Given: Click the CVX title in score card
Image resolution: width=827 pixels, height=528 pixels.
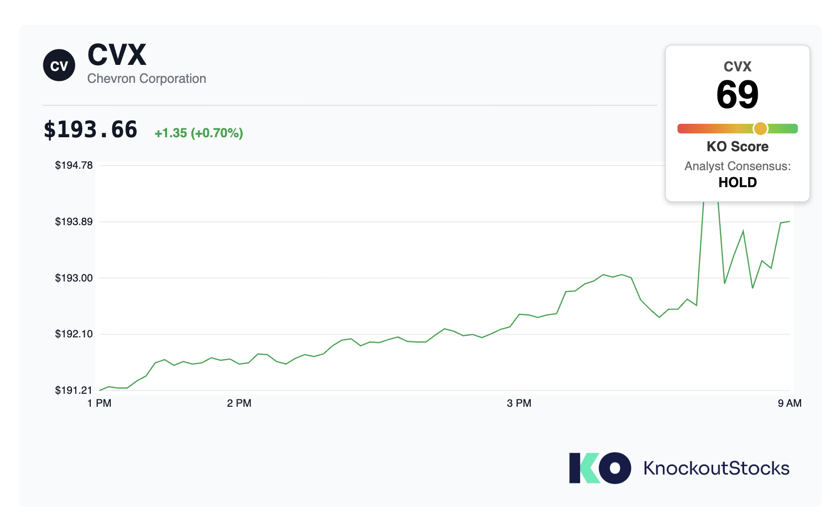Looking at the screenshot, I should coord(737,66).
